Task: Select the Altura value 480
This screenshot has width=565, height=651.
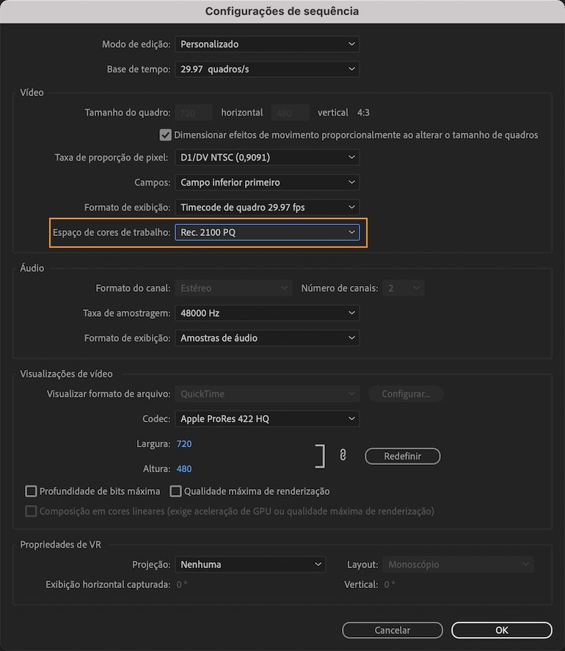Action: coord(183,468)
